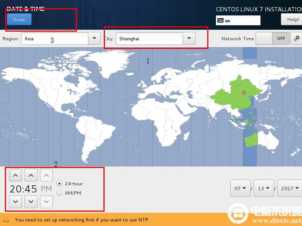
Task: Click the AM/PM down arrow
Action: click(x=46, y=202)
